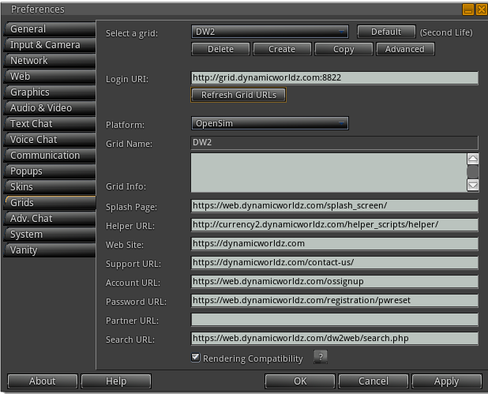Cancel the preferences changes
This screenshot has width=488, height=394.
pos(374,381)
